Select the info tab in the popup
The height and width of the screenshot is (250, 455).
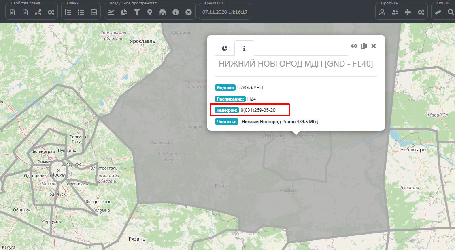click(x=244, y=48)
